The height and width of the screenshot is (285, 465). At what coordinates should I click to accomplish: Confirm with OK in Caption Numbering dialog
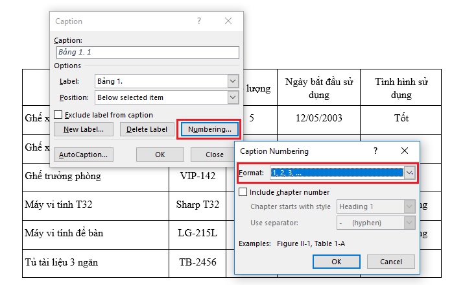click(x=337, y=262)
